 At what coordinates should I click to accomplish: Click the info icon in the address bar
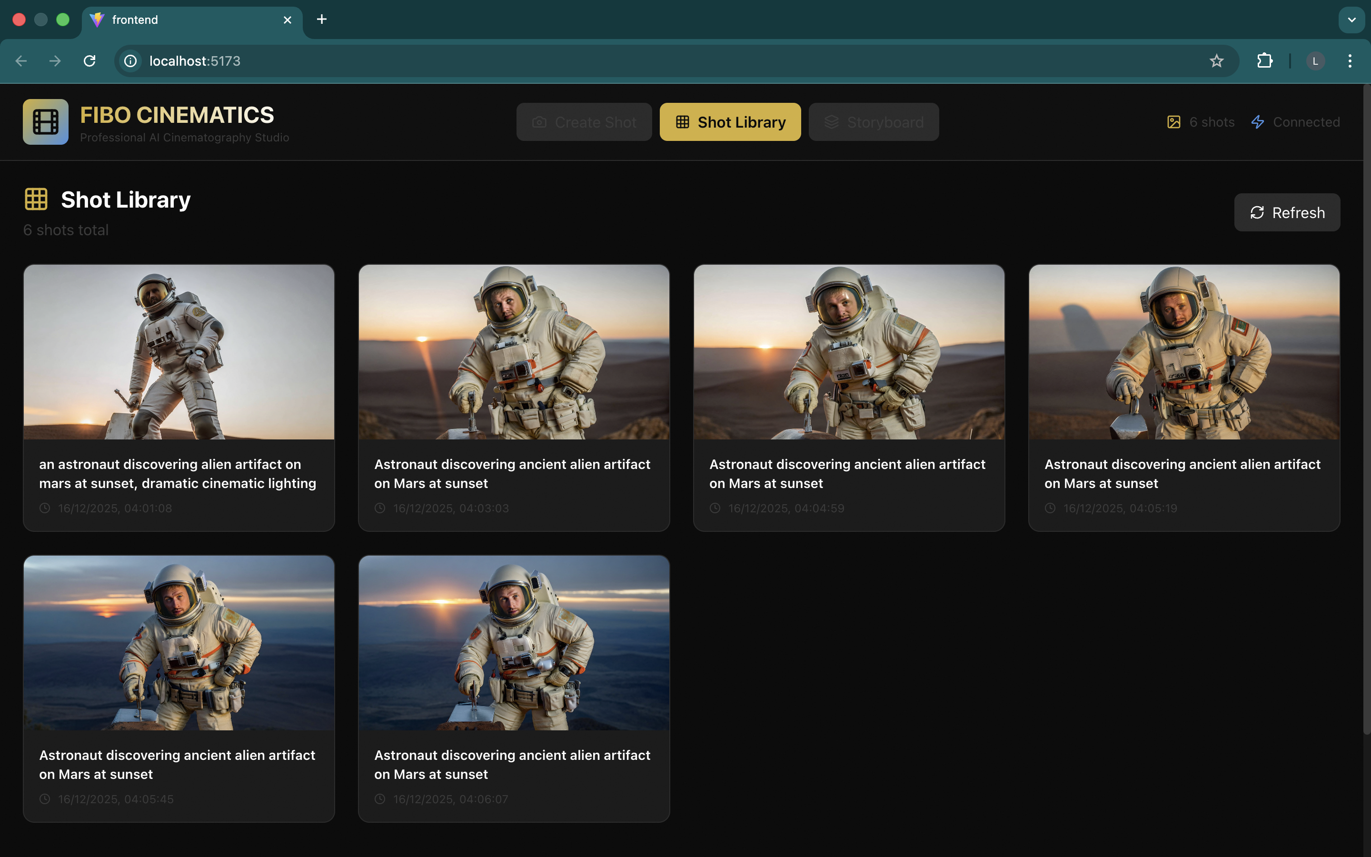[x=130, y=60]
